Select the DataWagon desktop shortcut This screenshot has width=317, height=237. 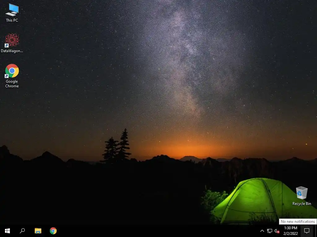[12, 43]
